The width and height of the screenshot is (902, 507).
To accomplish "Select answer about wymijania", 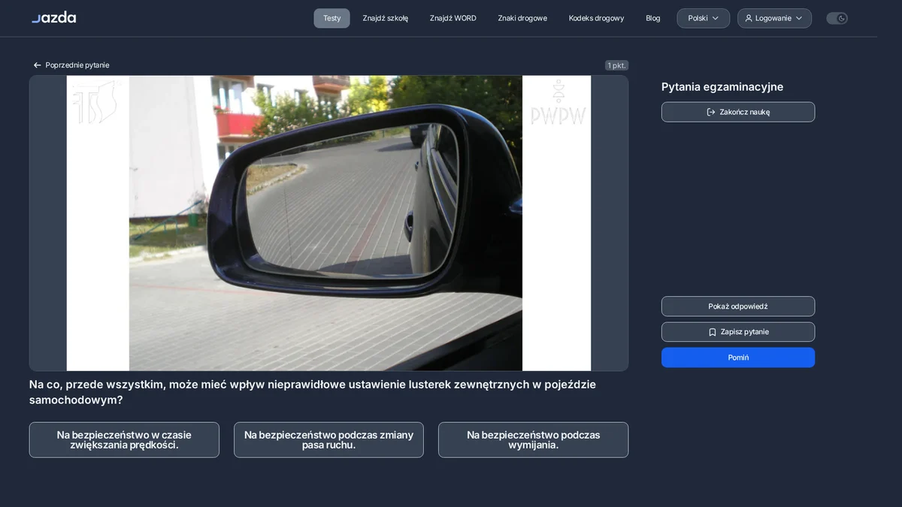I will [x=533, y=440].
